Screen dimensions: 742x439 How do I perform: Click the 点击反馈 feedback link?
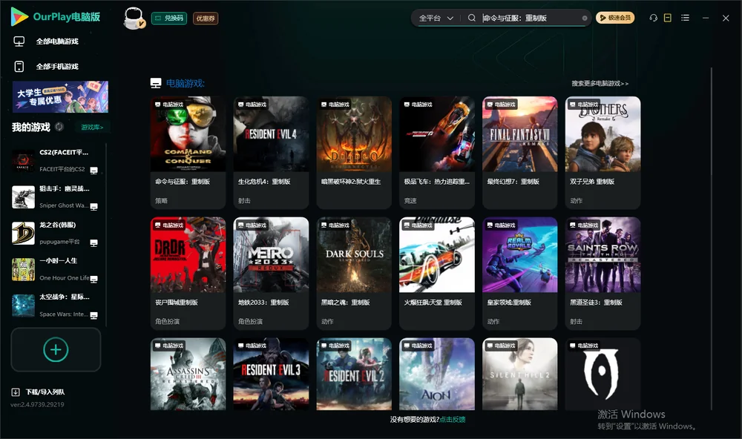tap(453, 420)
